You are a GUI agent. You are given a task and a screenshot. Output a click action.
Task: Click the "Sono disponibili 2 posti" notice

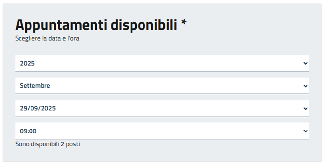tap(47, 144)
